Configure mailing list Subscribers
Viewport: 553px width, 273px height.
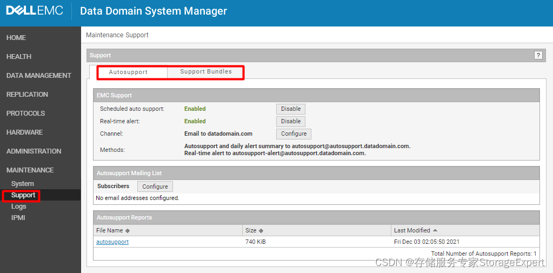[x=155, y=187]
